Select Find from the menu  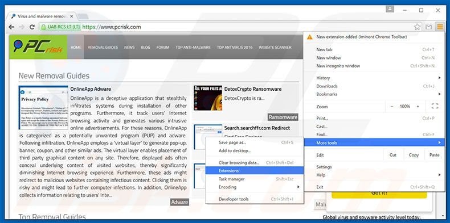[374, 134]
